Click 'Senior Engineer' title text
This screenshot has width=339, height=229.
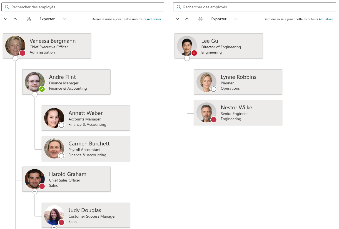pos(234,114)
